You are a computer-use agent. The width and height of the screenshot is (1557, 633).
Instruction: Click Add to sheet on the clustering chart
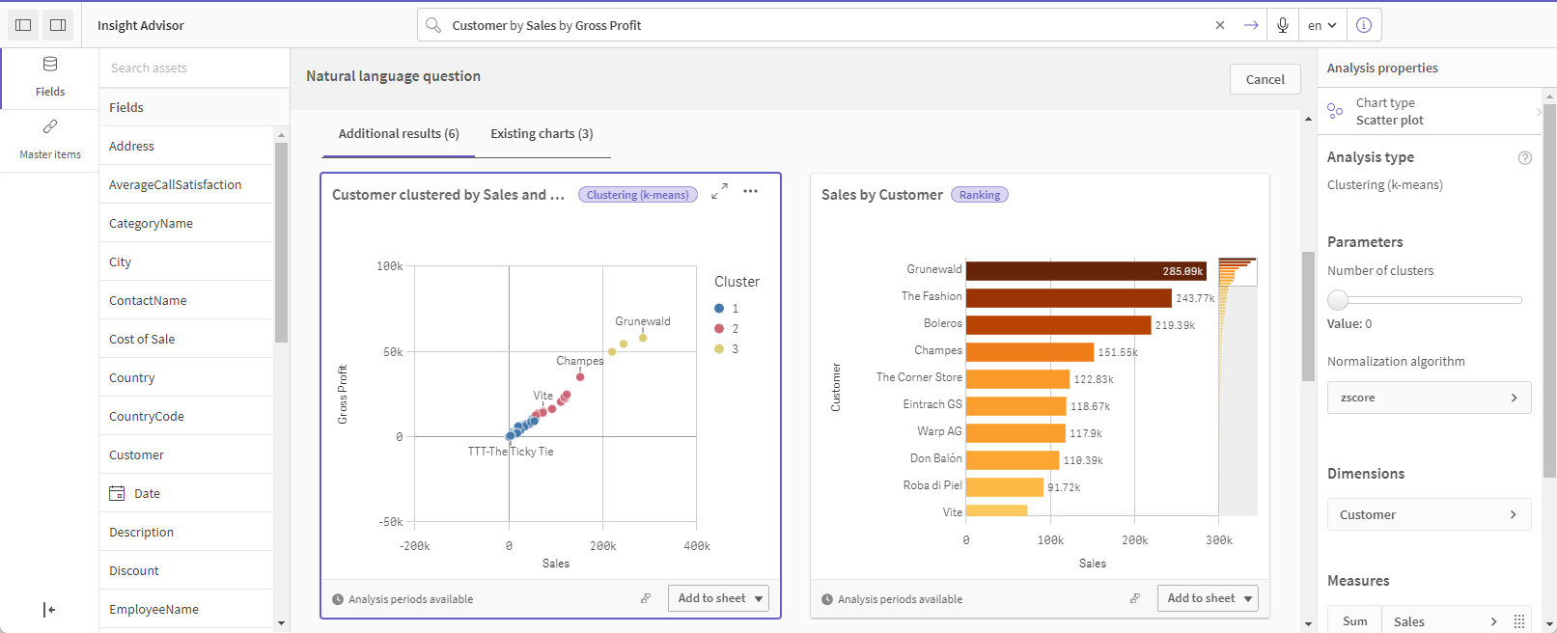tap(711, 598)
